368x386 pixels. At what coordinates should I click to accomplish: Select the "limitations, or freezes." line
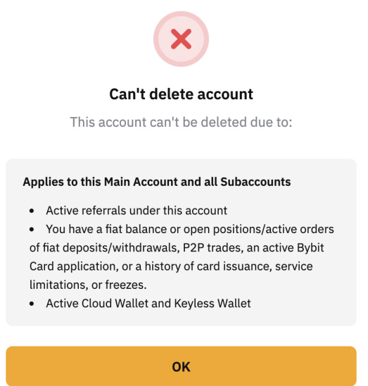pos(88,285)
